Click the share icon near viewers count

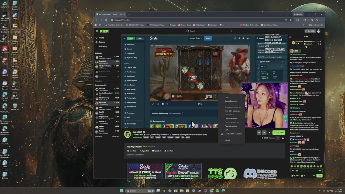[278, 138]
